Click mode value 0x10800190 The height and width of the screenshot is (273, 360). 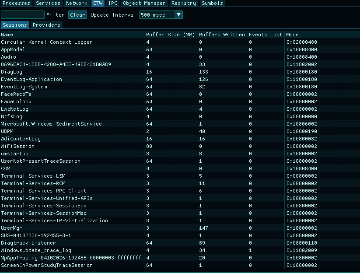pyautogui.click(x=302, y=131)
